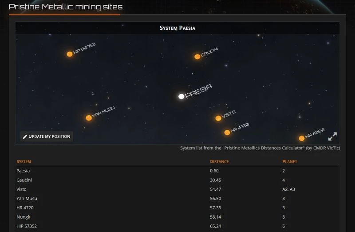355x232 pixels.
Task: Sort table by Distance column header
Action: 219,162
